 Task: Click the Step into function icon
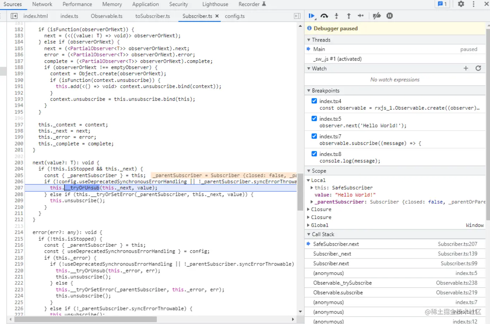click(x=337, y=16)
